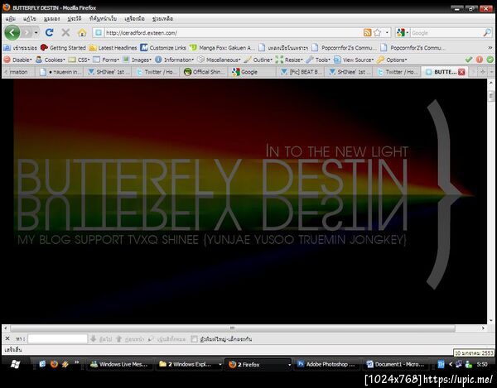This screenshot has height=388, width=497.
Task: Open the Outline toolbar menu
Action: coord(258,60)
